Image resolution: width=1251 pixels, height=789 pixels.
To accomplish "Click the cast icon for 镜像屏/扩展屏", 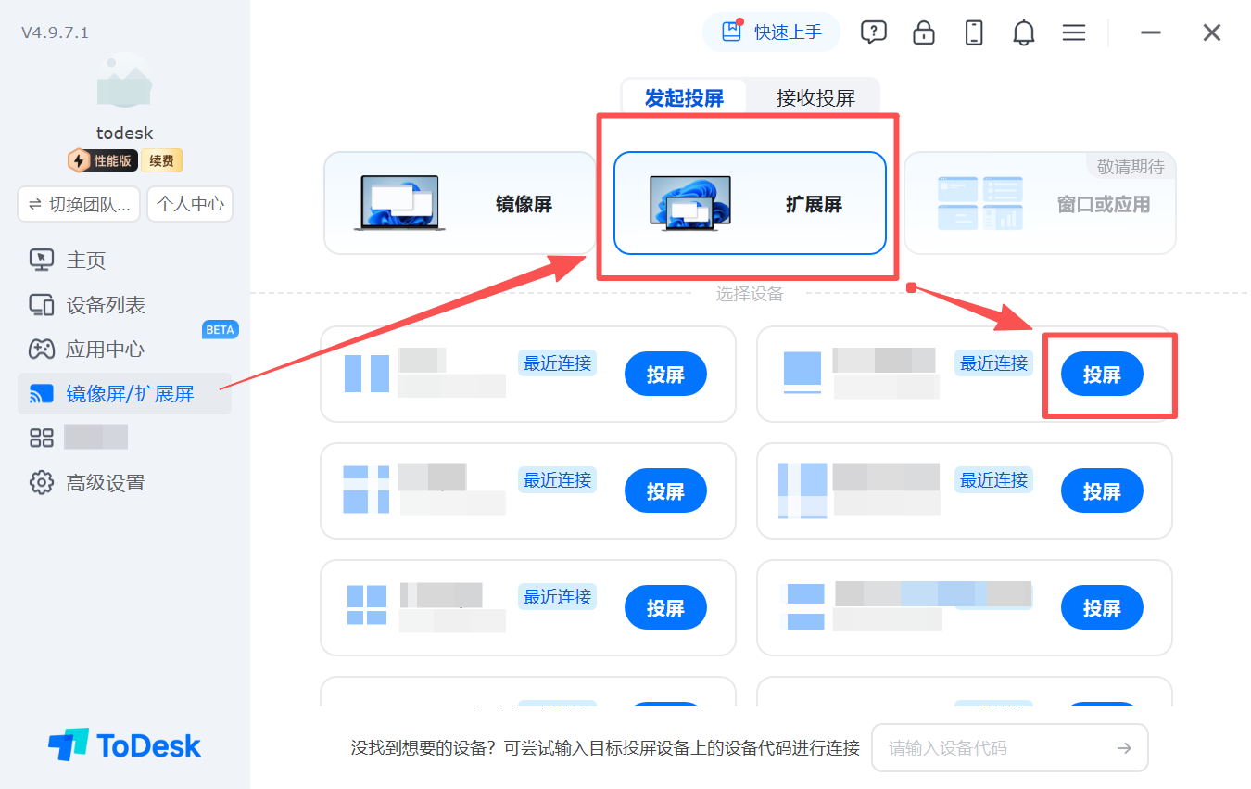I will pyautogui.click(x=42, y=394).
